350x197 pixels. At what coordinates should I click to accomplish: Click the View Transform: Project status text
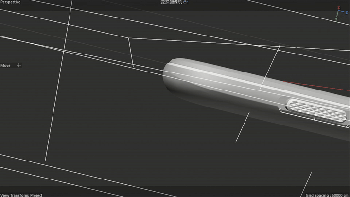point(21,195)
